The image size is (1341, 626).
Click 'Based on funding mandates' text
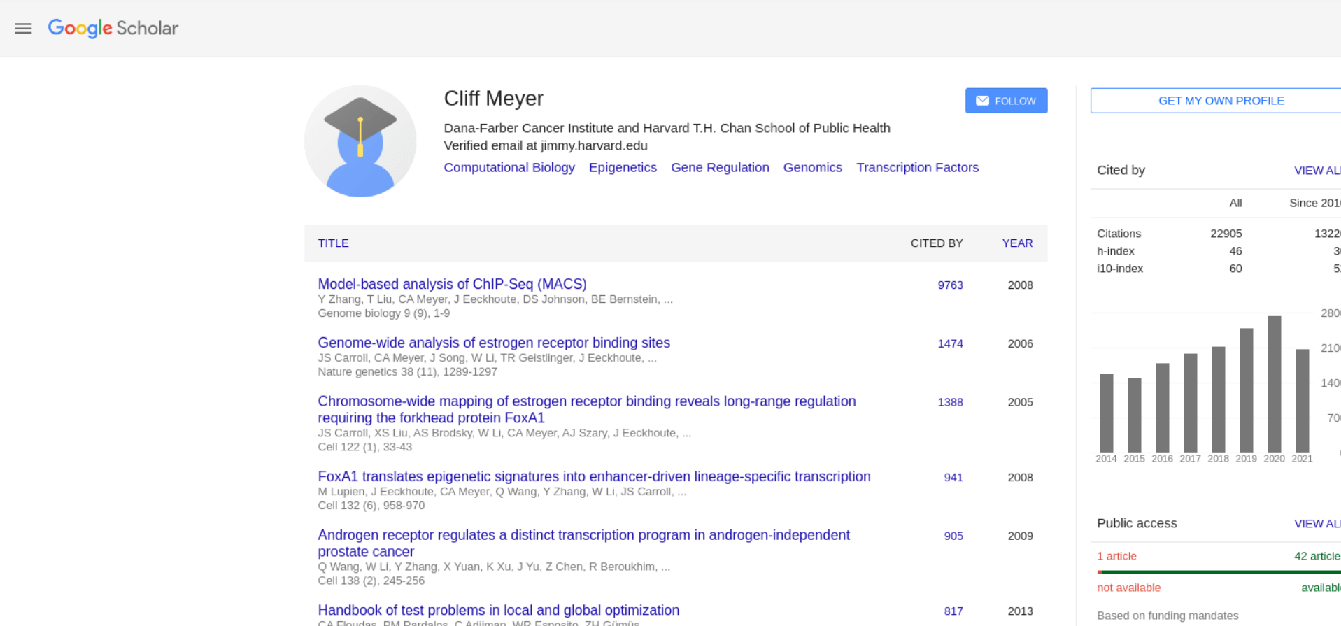tap(1168, 616)
